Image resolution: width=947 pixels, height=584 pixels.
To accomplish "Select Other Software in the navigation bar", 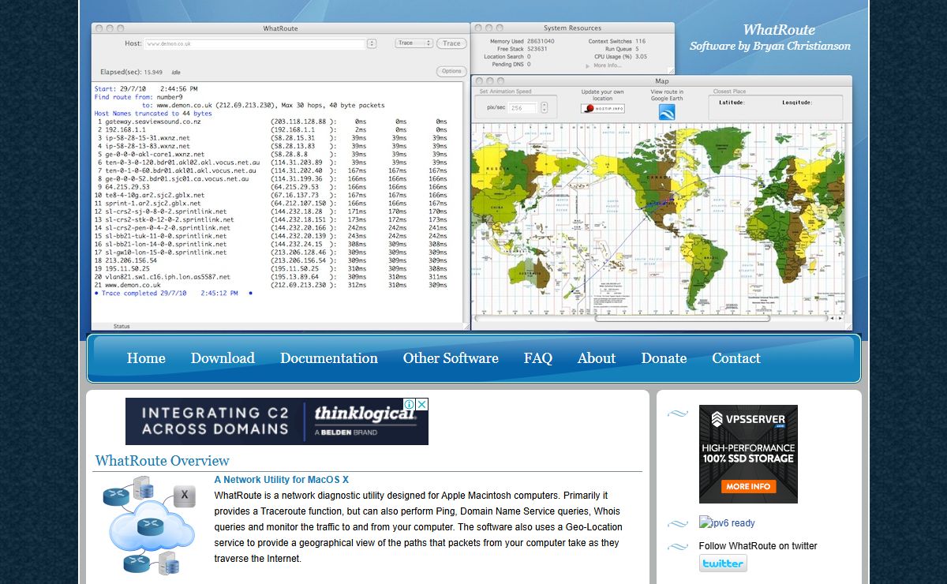I will click(x=451, y=358).
